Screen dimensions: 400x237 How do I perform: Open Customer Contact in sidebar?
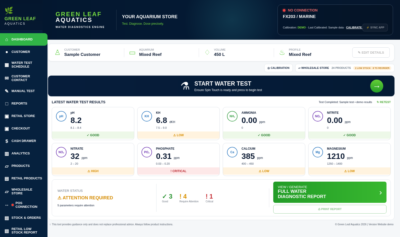(x=24, y=78)
